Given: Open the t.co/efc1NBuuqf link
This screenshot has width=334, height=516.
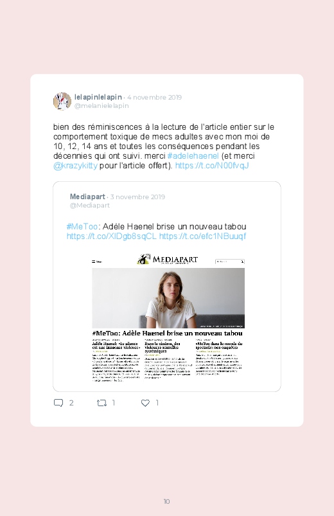Looking at the screenshot, I should (202, 236).
